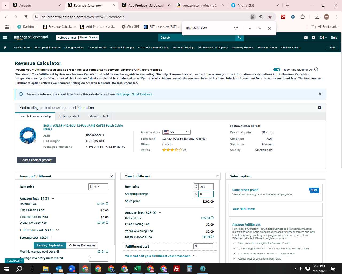Open Chrome downloads icon
The width and height of the screenshot is (342, 274).
tap(317, 17)
